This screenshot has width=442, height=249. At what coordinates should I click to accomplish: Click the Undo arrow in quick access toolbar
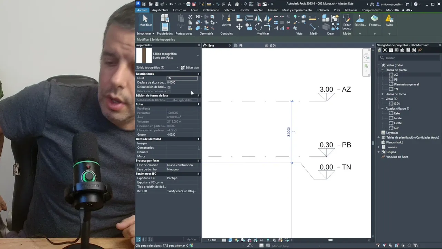(x=171, y=4)
